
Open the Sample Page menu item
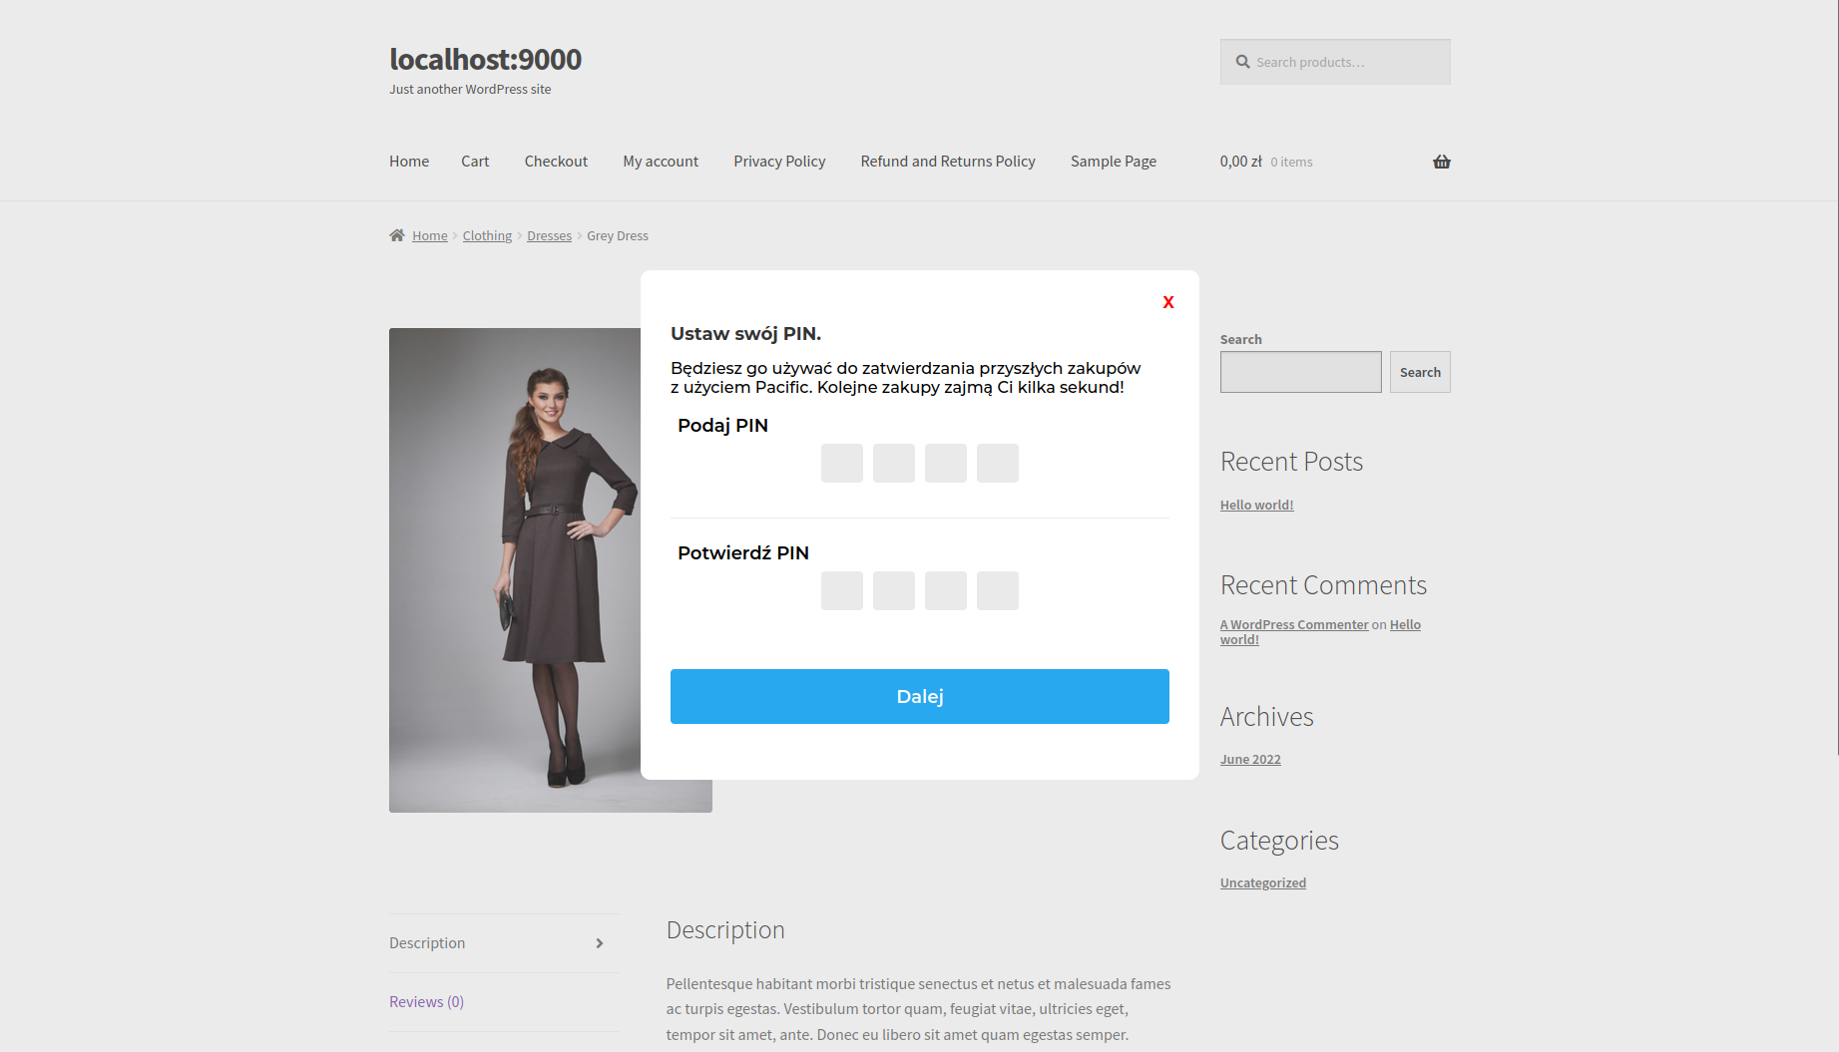coord(1114,162)
